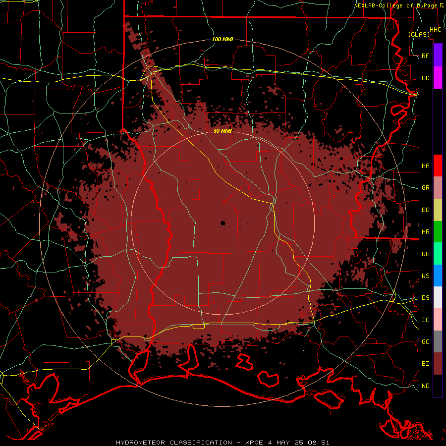This screenshot has width=446, height=446.
Task: Click the BI legend label
Action: tap(426, 364)
